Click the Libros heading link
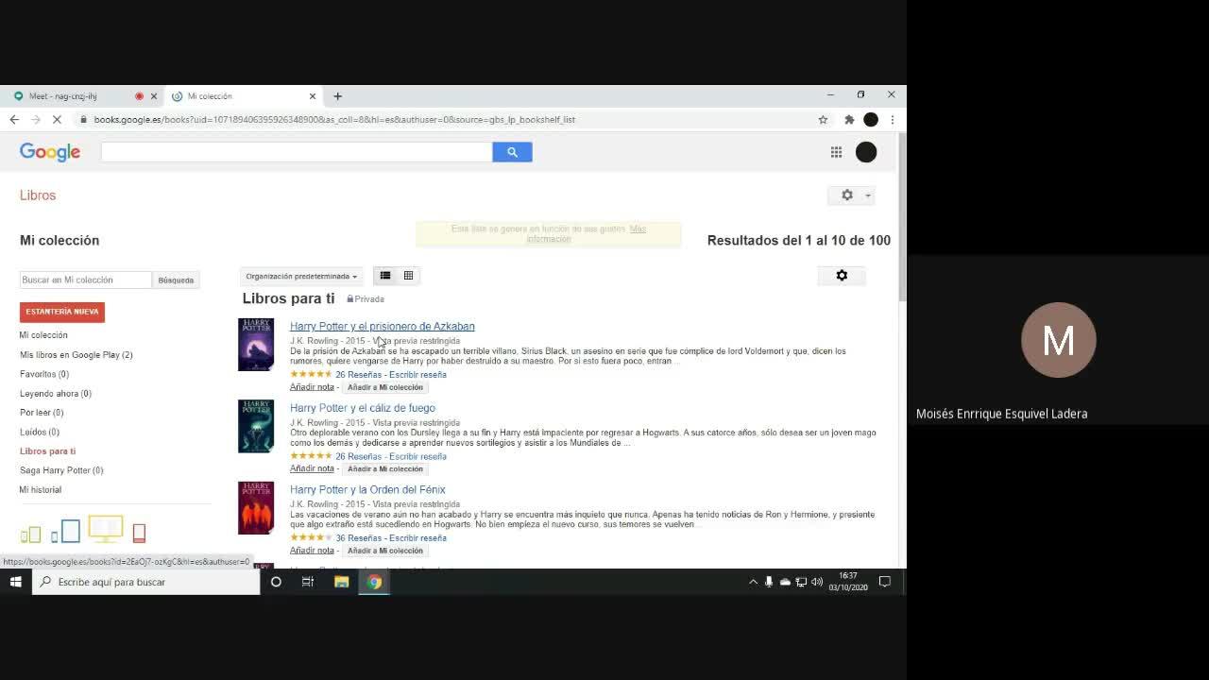Screen dimensions: 1209x680 (x=38, y=195)
